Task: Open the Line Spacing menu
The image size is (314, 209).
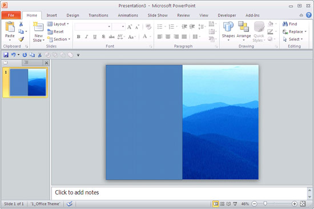Action: tap(202, 27)
